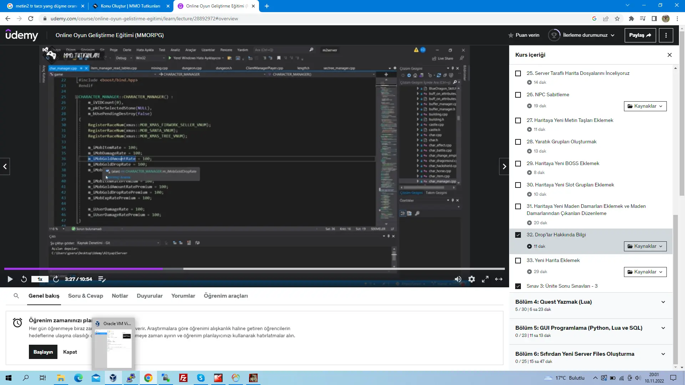Open the Notlar tab
685x385 pixels.
[120, 296]
